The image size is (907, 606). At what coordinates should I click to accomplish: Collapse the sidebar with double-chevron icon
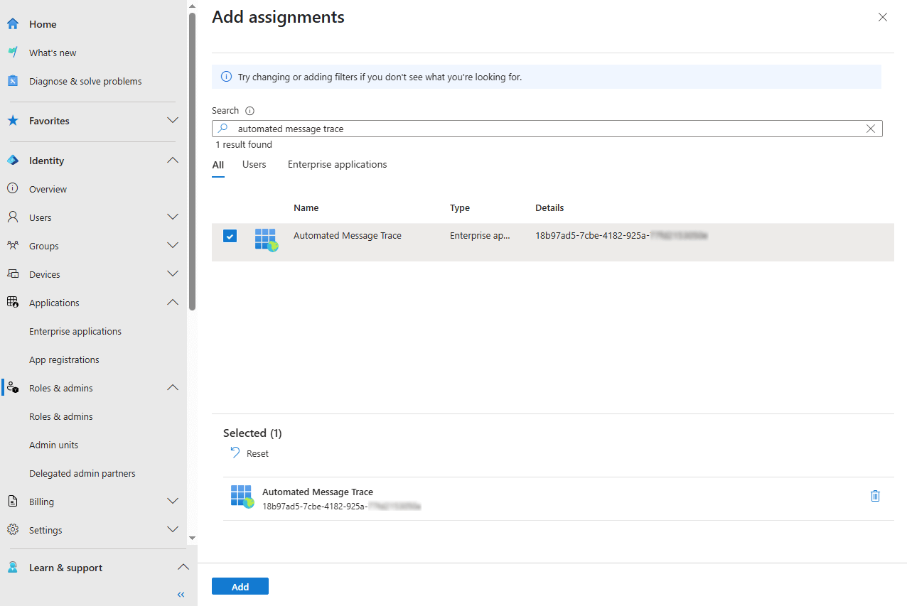pos(181,595)
